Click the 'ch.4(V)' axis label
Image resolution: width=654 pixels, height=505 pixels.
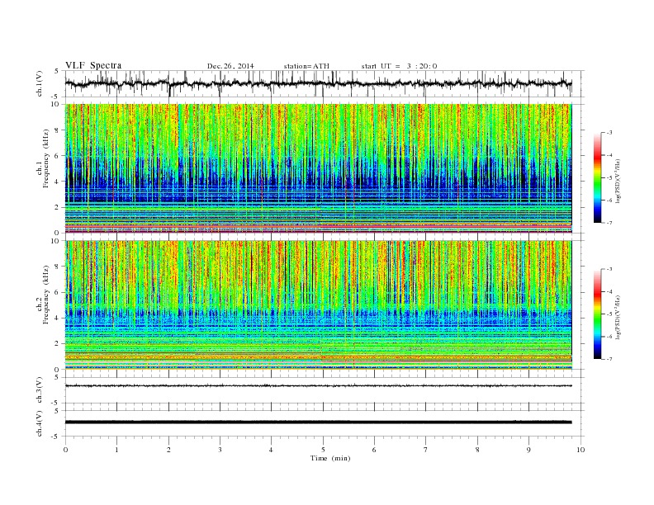(39, 423)
